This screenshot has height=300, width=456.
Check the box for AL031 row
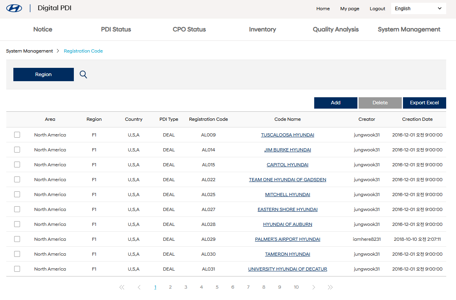coord(17,269)
